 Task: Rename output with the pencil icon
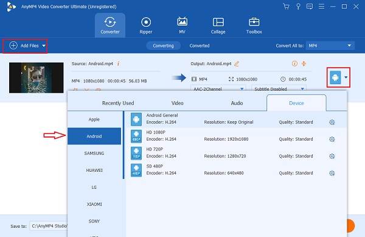click(x=237, y=63)
